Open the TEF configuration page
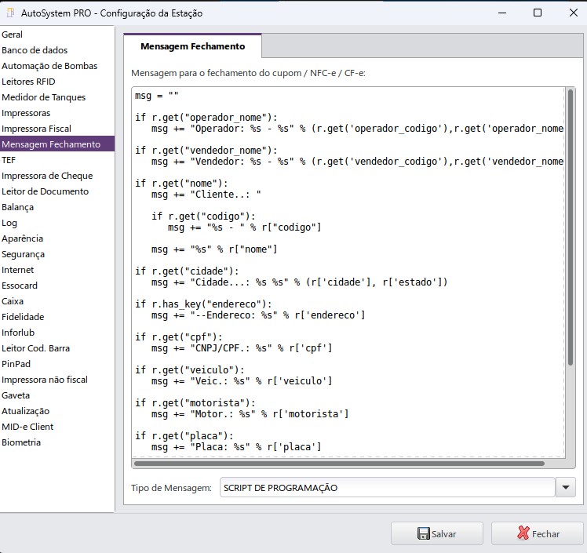587x553 pixels. (9, 160)
